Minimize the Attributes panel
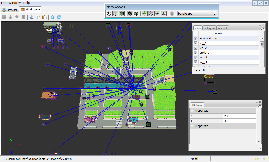The height and width of the screenshot is (162, 269). coord(257,102)
